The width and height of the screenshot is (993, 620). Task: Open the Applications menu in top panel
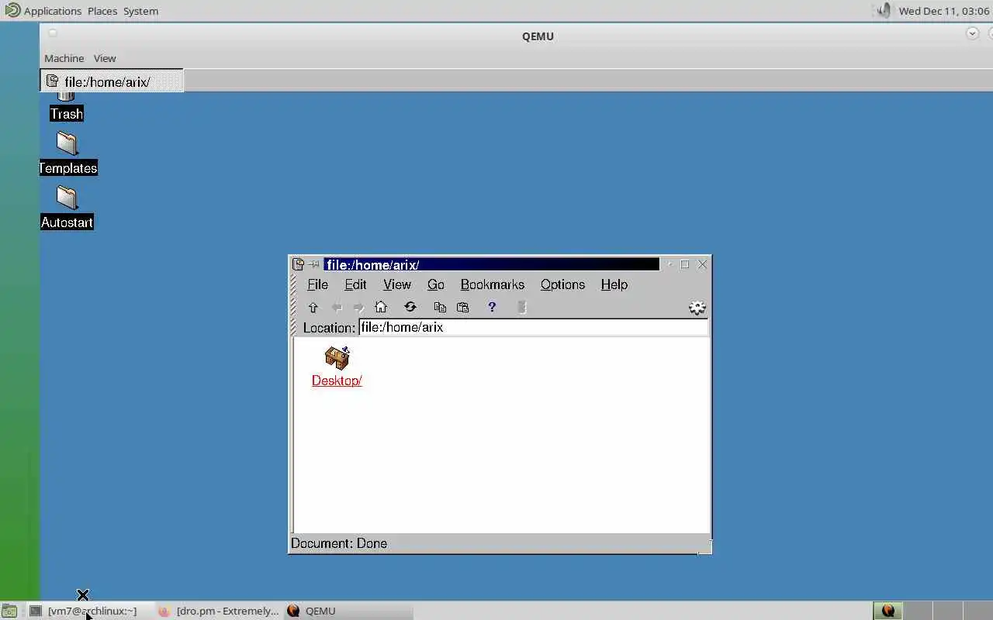pos(53,11)
